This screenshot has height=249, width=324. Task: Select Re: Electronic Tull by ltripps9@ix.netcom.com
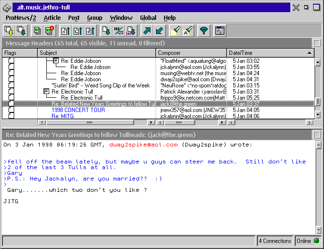point(82,98)
